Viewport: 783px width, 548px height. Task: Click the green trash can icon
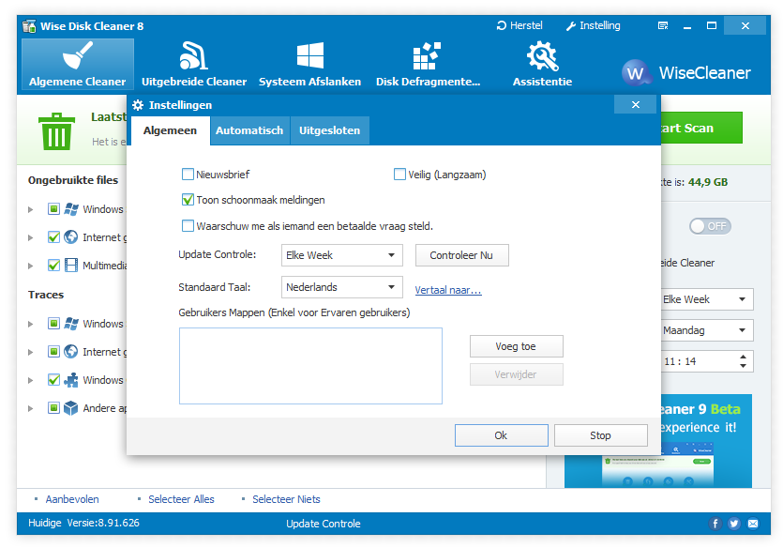tap(56, 131)
